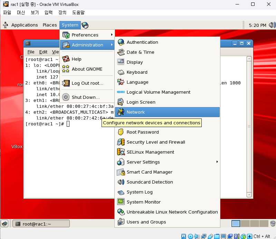Select the Administration menu entry
This screenshot has height=239, width=276.
click(x=87, y=45)
